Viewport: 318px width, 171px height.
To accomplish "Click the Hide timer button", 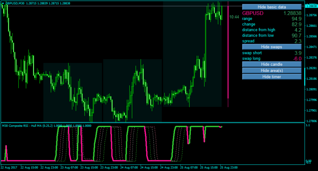I will 271,77.
